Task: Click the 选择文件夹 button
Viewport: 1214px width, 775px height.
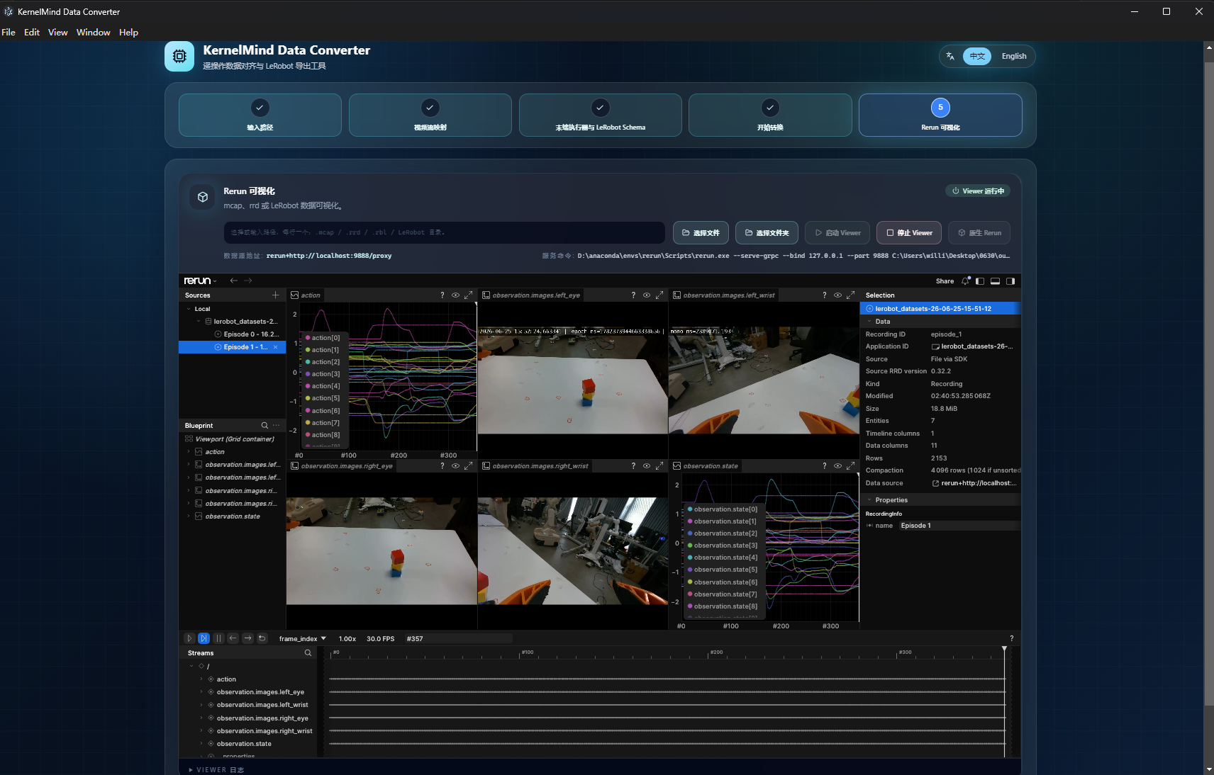Action: (767, 232)
